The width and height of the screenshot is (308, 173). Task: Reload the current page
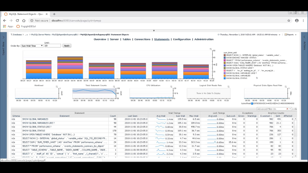coord(17,21)
